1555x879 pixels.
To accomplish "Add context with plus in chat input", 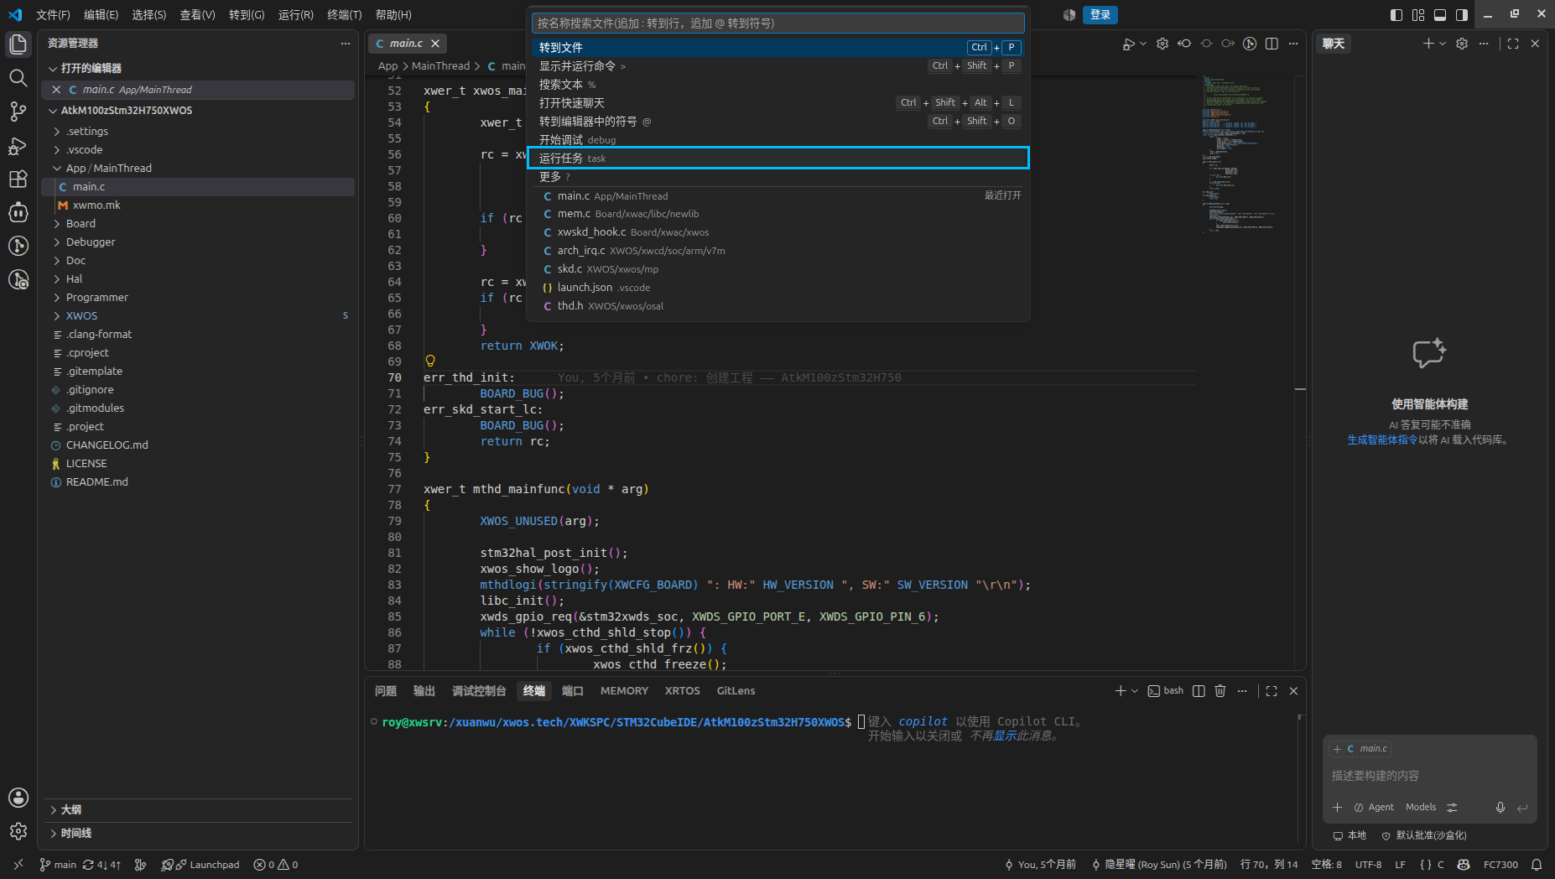I will point(1337,808).
